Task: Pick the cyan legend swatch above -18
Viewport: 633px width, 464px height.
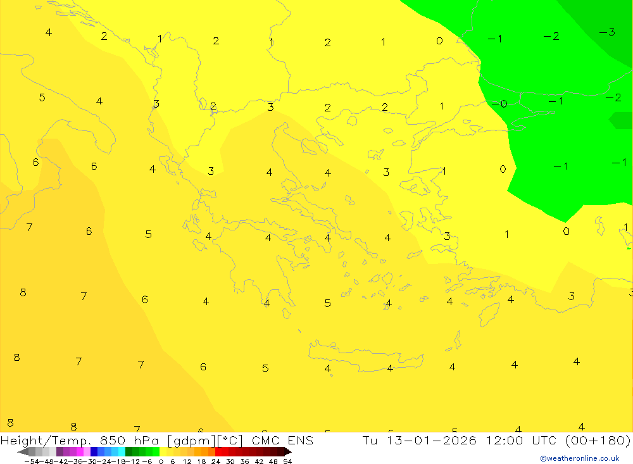Action: (x=122, y=452)
